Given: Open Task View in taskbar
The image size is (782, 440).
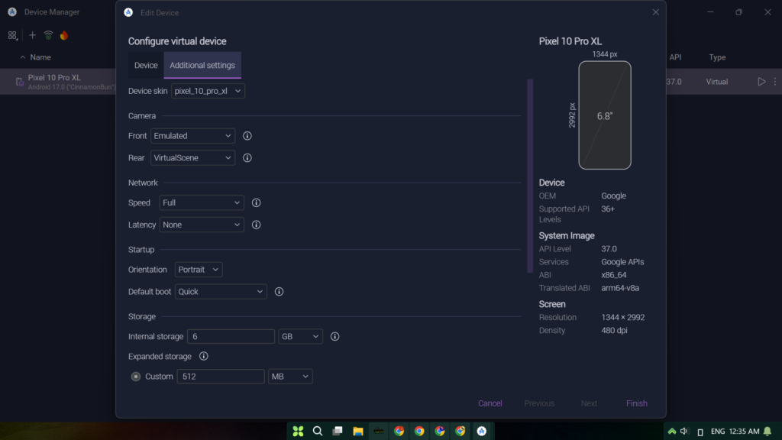Looking at the screenshot, I should tap(338, 431).
